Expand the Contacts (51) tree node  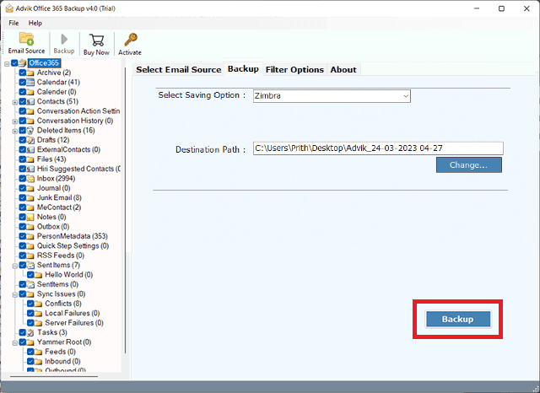click(15, 102)
